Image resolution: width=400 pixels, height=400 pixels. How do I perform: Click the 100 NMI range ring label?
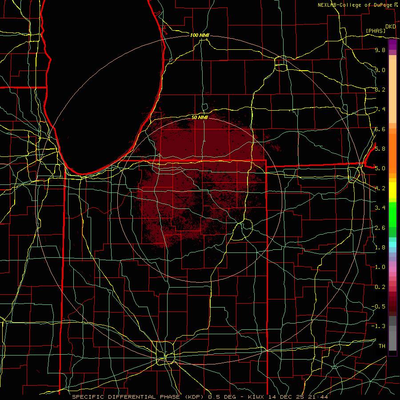coord(200,35)
